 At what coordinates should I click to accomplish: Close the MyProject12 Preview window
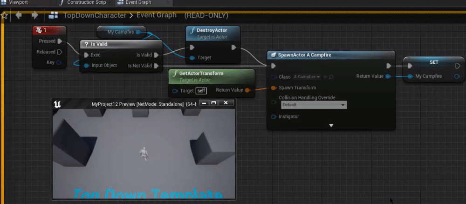(226, 103)
